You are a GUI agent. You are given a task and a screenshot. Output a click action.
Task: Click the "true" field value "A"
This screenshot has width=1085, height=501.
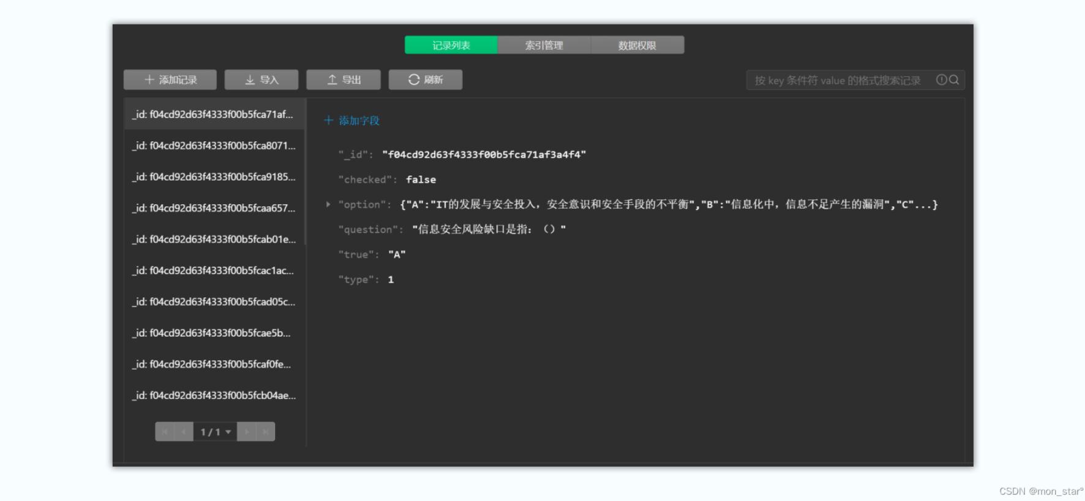tap(397, 254)
